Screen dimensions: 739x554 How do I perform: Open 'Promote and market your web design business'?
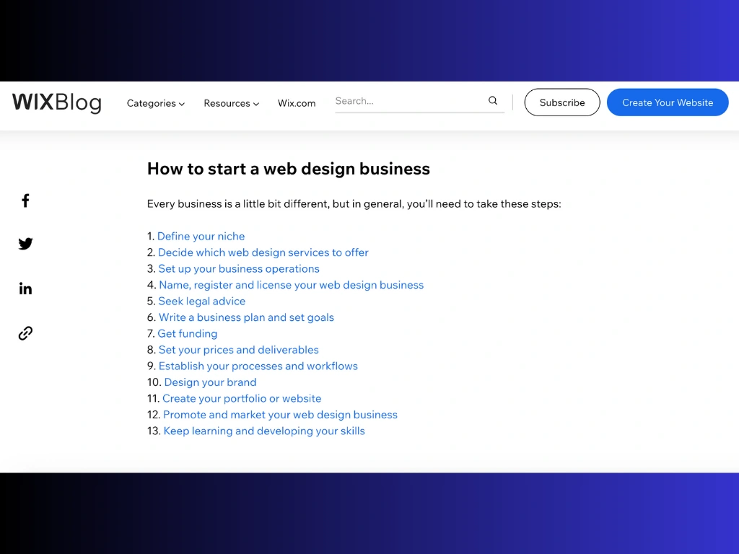pos(280,415)
